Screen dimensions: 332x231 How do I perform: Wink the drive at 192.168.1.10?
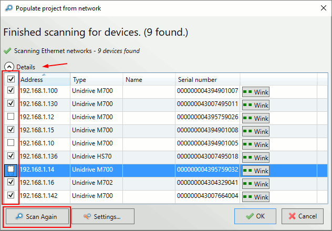coord(256,144)
